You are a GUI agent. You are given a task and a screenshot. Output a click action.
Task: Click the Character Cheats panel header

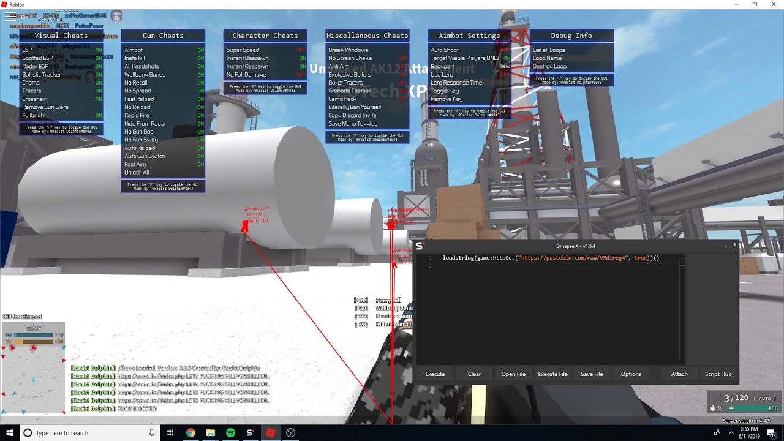[266, 36]
